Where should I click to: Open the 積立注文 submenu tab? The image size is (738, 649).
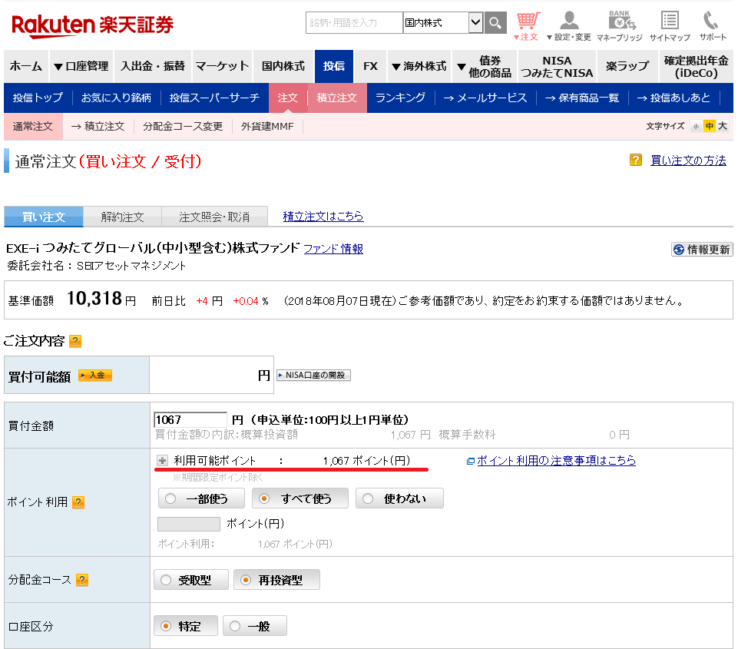click(337, 98)
